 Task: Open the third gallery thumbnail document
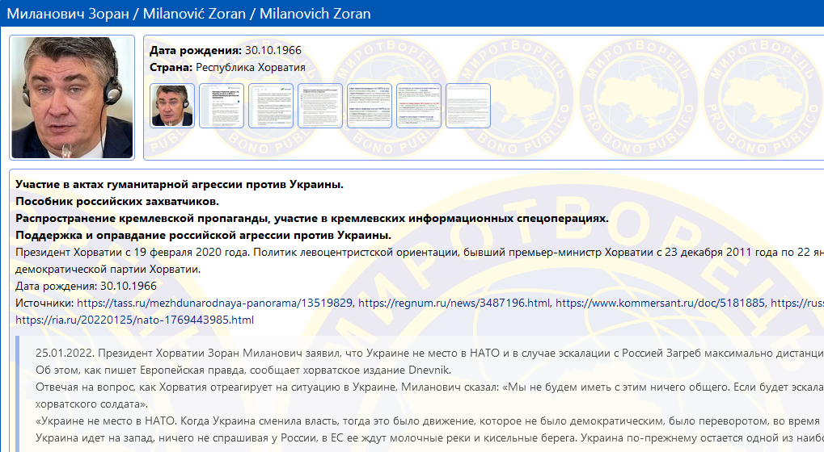click(x=271, y=106)
